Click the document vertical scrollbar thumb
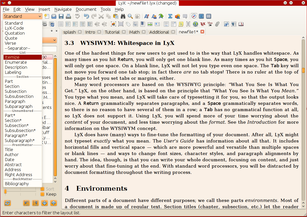307x217 pixels. 303,70
